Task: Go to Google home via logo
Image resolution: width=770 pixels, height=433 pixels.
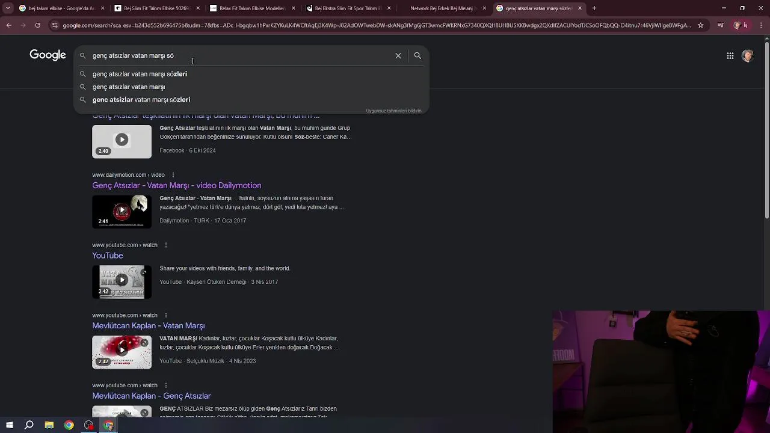Action: pos(48,55)
